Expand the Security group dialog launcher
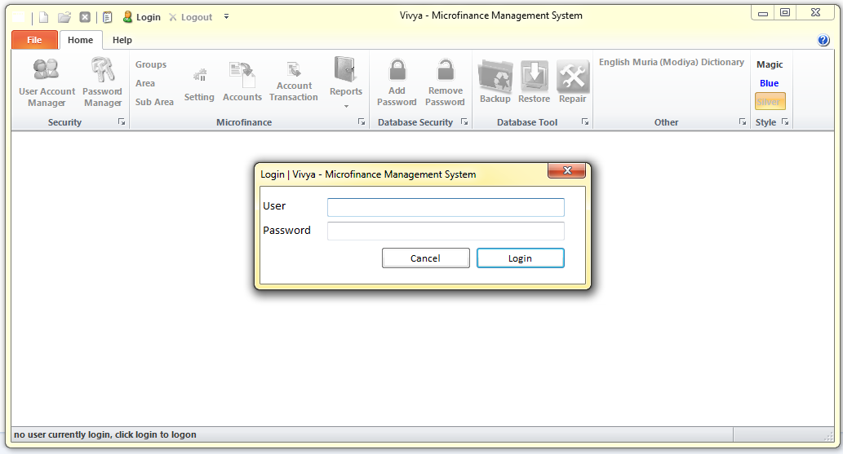The width and height of the screenshot is (843, 454). (x=122, y=122)
